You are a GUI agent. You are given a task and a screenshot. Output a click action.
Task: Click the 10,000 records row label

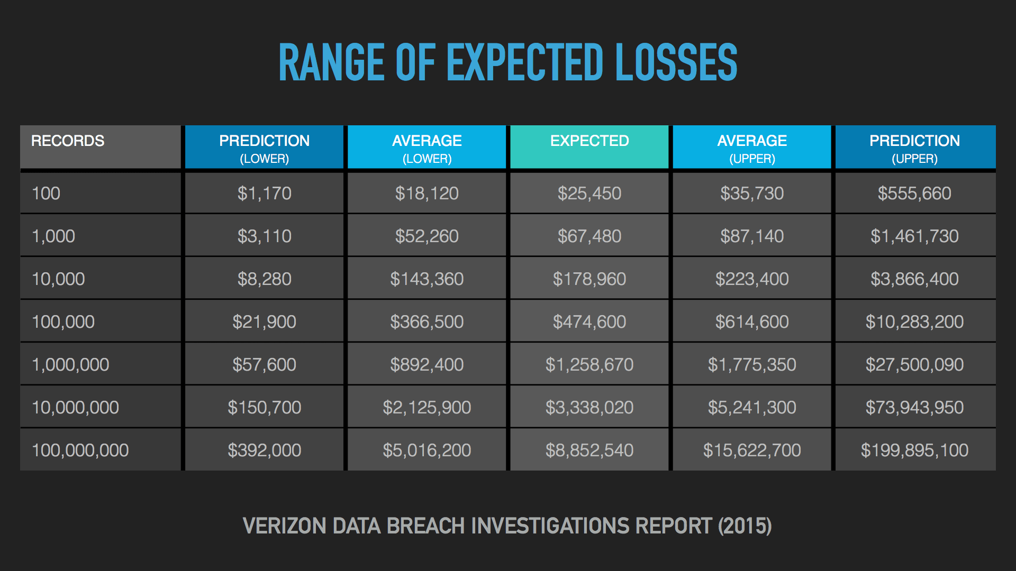pos(101,279)
